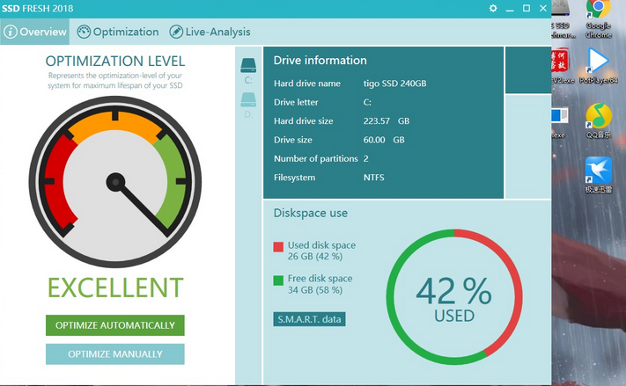Open the settings gear in title bar

point(493,8)
